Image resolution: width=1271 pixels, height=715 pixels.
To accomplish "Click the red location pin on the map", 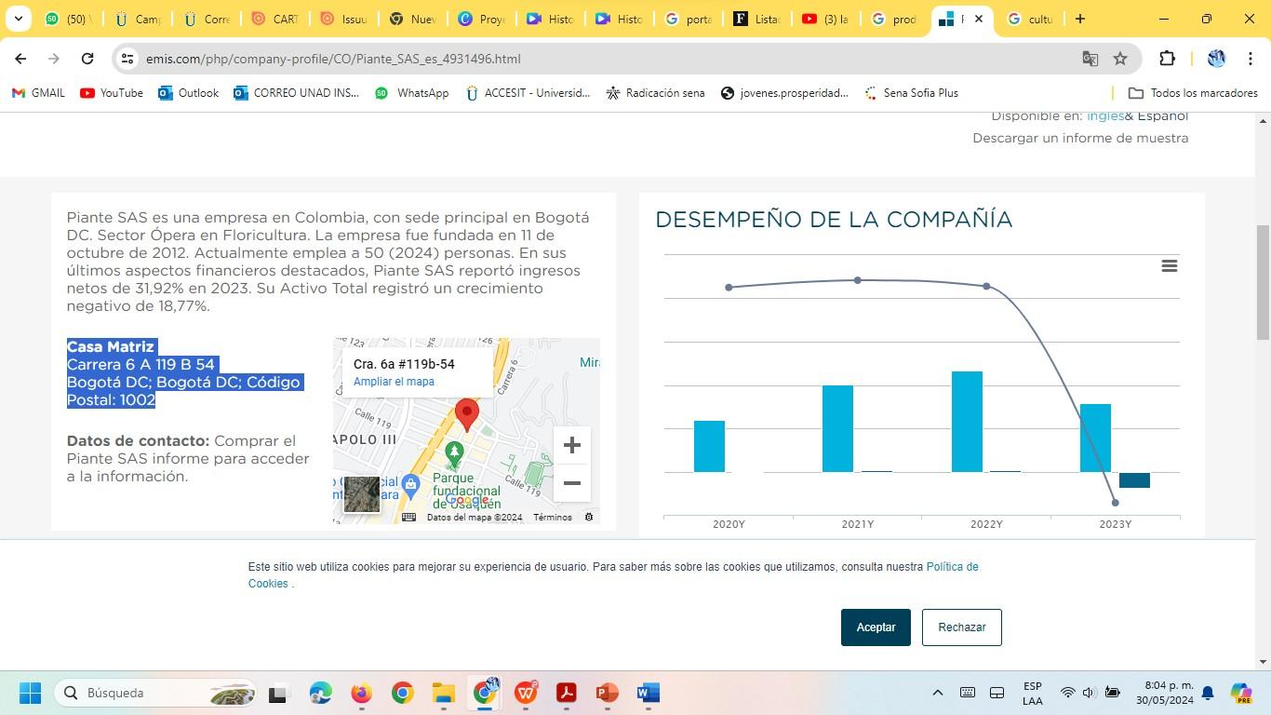I will (x=467, y=414).
